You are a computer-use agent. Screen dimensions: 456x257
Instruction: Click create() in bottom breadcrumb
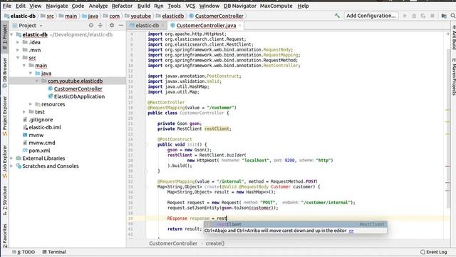215,243
